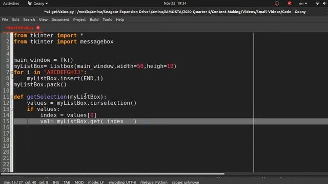Open the Nov 22 19:34 clock panel
328x184 pixels.
point(175,4)
